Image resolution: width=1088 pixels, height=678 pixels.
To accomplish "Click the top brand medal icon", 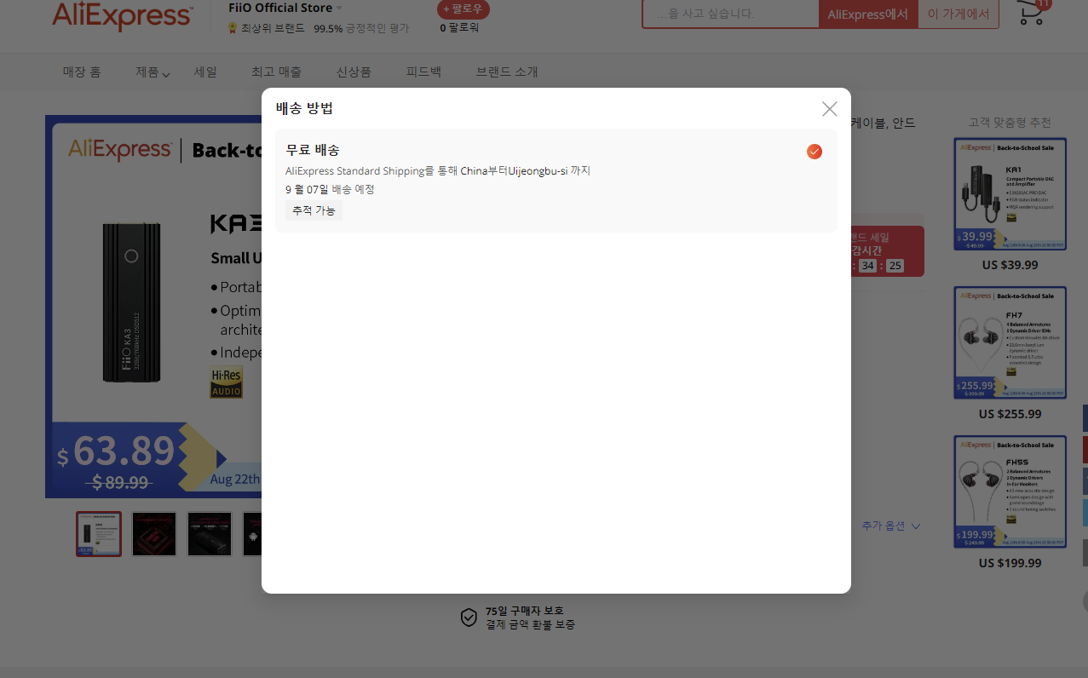I will (x=232, y=28).
